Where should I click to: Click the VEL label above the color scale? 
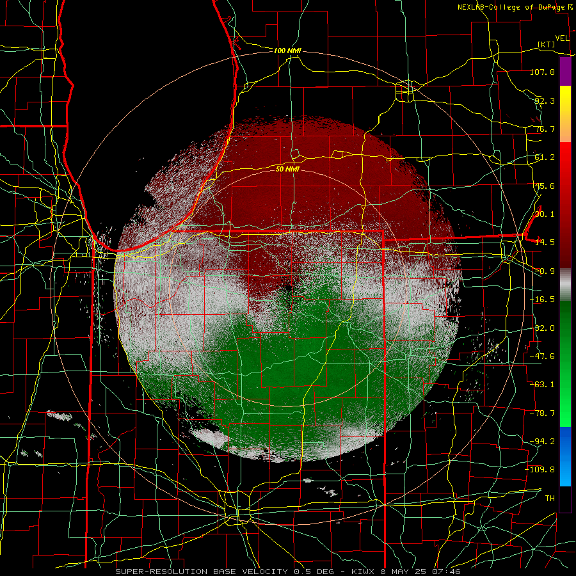point(562,38)
